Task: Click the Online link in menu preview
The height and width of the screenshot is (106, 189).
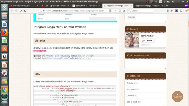Action: 67,19
